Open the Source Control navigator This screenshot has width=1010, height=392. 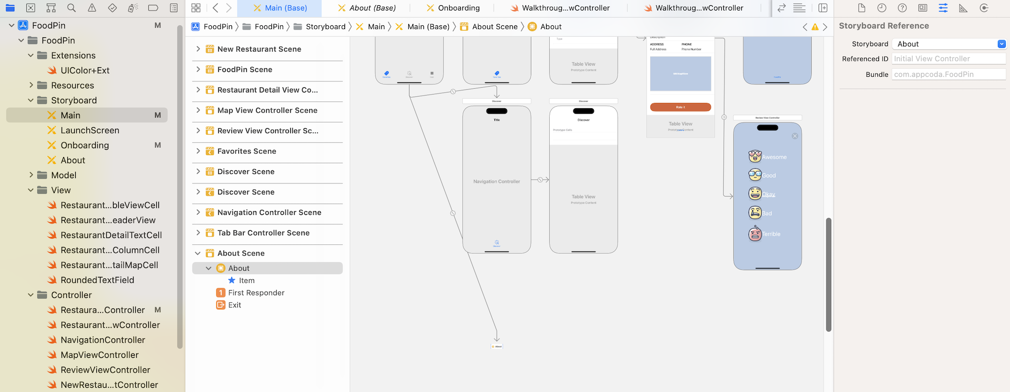tap(31, 8)
